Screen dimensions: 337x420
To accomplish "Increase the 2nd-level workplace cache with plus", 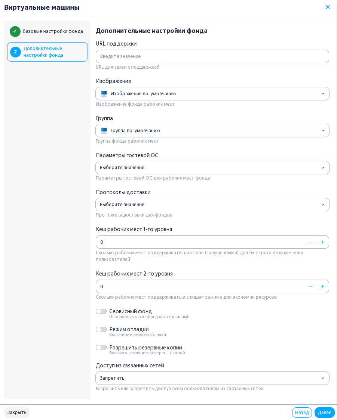I will 322,287.
